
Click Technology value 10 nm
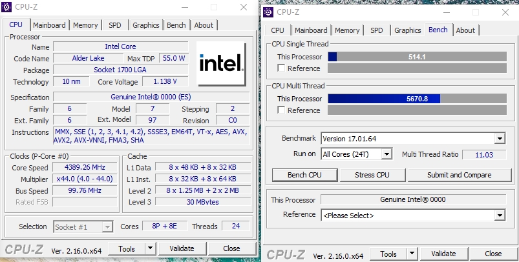pyautogui.click(x=71, y=81)
